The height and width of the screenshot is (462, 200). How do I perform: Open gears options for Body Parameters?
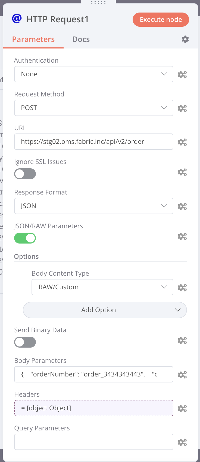(x=182, y=375)
